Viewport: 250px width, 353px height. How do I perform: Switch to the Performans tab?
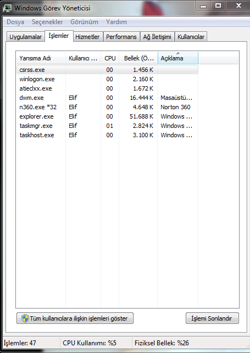click(x=121, y=37)
